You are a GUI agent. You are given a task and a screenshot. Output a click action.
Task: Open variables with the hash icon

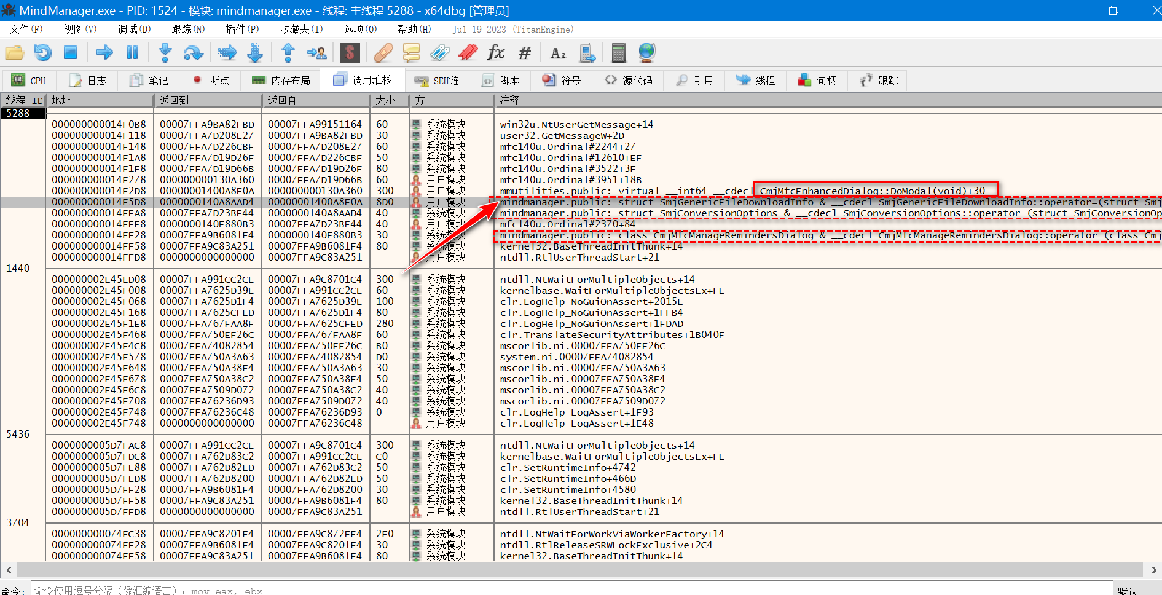pos(524,53)
